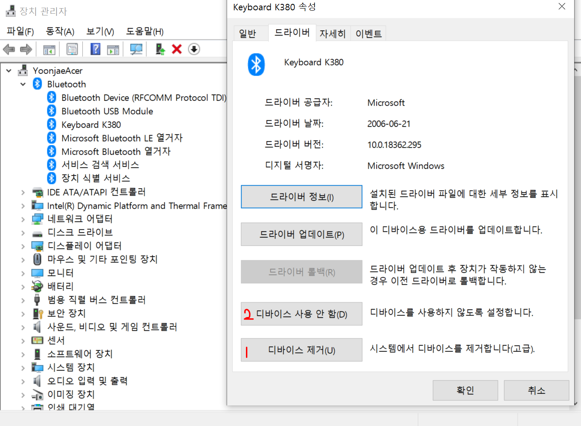581x426 pixels.
Task: Switch to the 자세히 tab
Action: click(332, 33)
